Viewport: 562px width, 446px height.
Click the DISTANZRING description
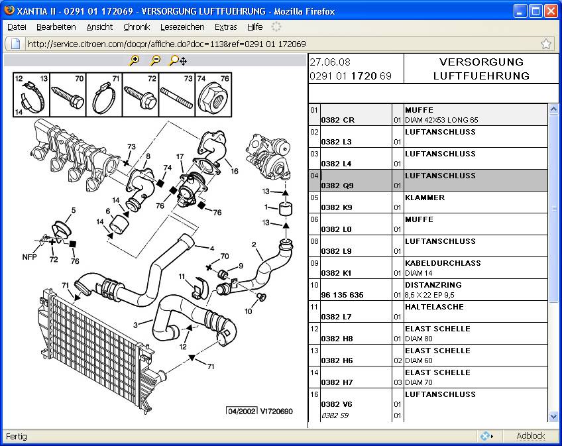click(433, 285)
